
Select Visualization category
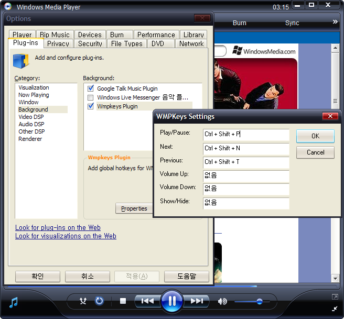coord(34,87)
